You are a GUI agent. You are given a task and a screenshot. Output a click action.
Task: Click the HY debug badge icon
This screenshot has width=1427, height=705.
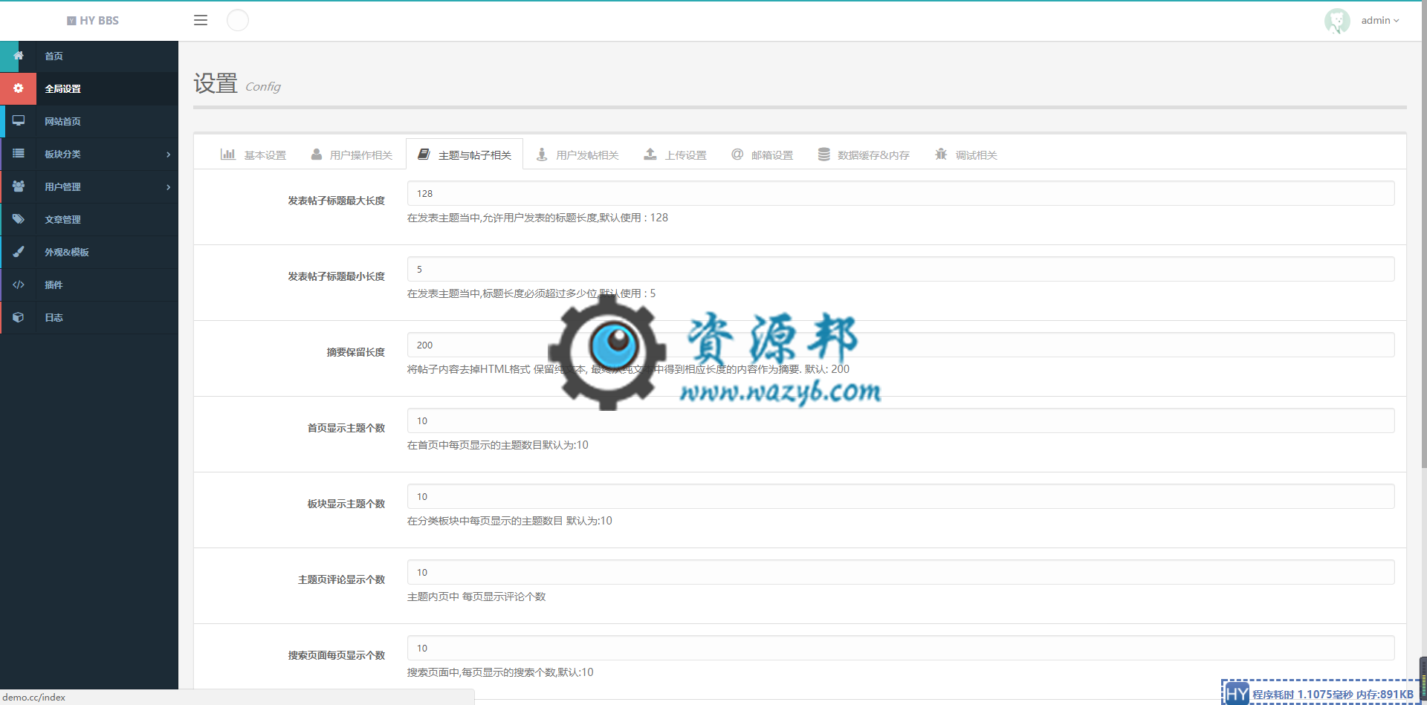pos(1237,694)
